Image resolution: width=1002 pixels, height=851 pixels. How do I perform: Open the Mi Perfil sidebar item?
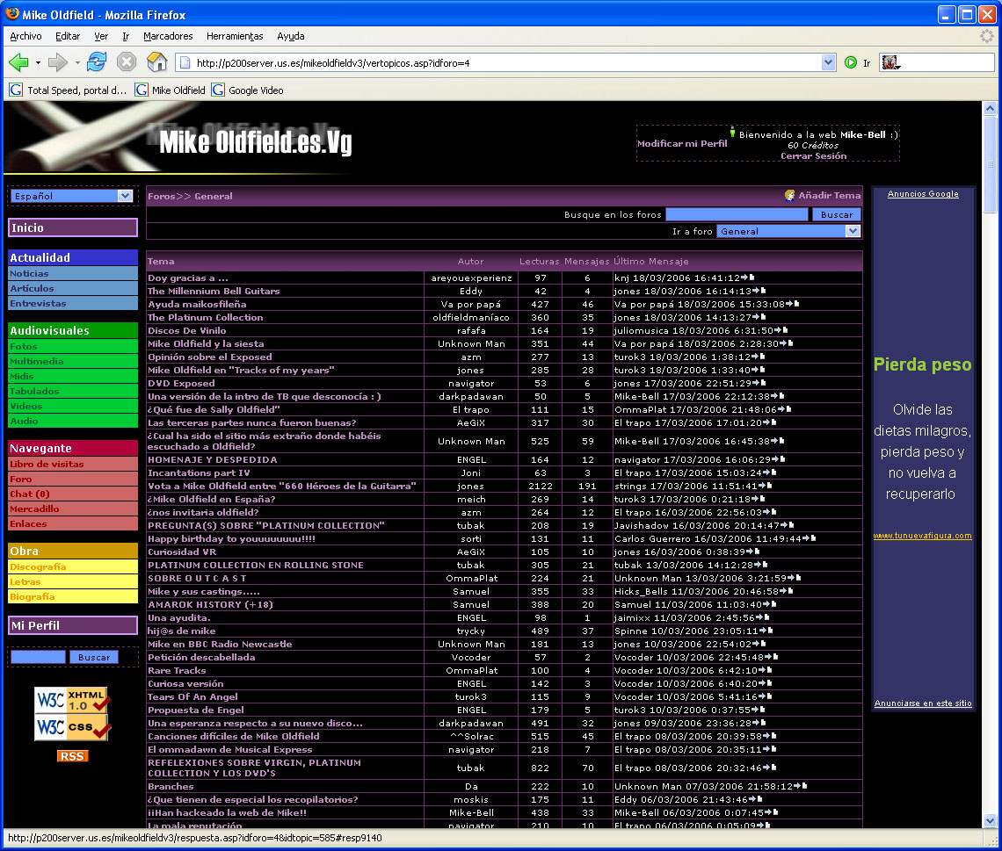click(x=73, y=625)
